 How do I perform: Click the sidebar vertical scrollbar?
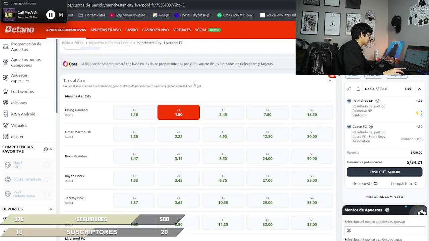57,76
